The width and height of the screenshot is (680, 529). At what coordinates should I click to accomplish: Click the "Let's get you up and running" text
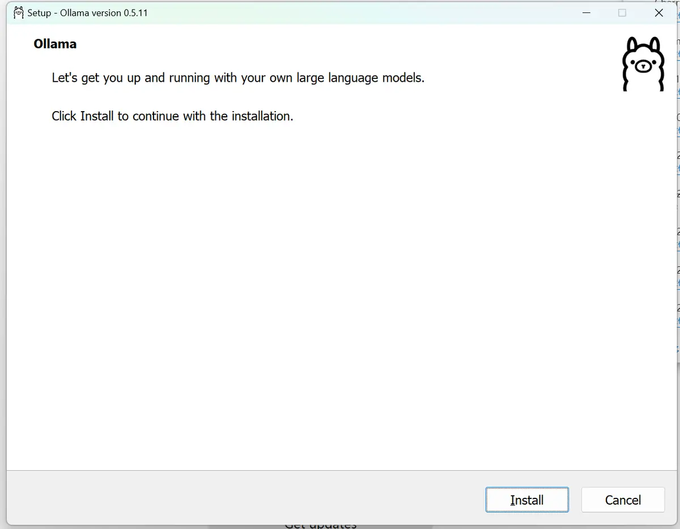tap(238, 78)
